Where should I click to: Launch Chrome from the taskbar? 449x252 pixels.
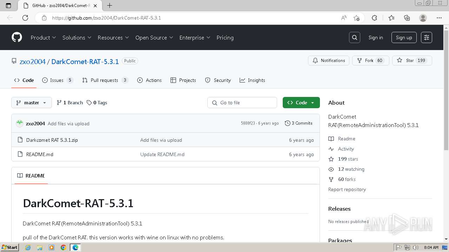pyautogui.click(x=63, y=247)
